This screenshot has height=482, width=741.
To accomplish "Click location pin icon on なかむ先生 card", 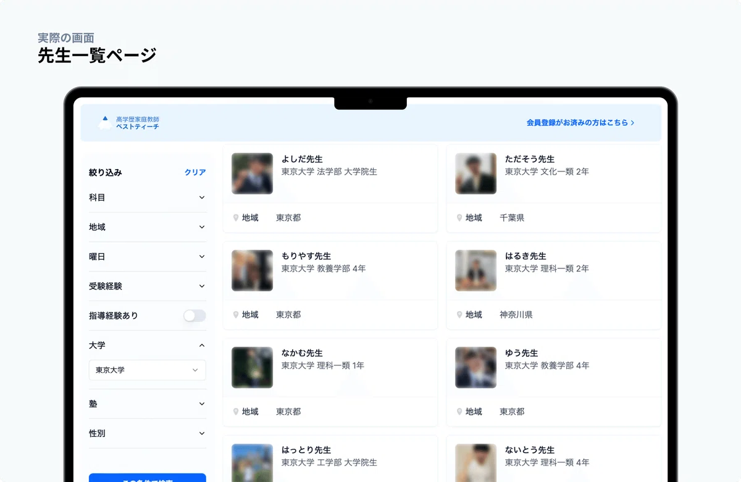I will [236, 412].
